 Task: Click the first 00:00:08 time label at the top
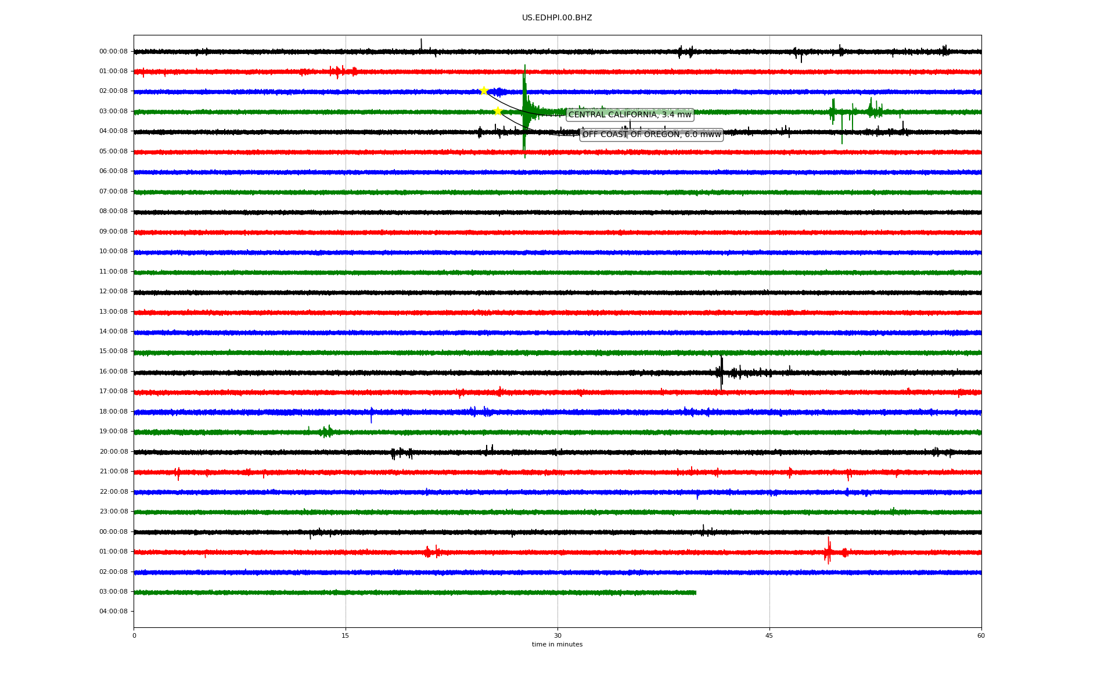[x=113, y=52]
